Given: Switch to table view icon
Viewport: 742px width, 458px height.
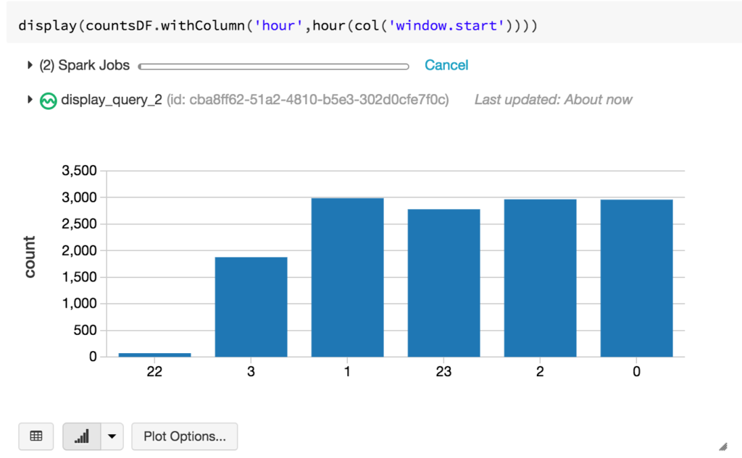Looking at the screenshot, I should tap(36, 436).
